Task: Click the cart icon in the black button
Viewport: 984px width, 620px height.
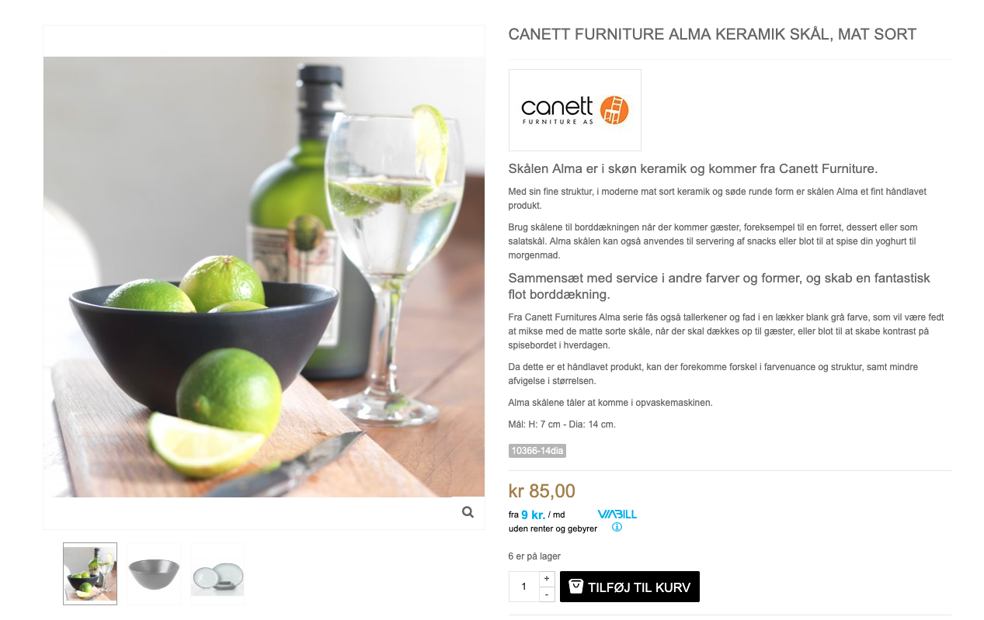Action: [x=575, y=587]
